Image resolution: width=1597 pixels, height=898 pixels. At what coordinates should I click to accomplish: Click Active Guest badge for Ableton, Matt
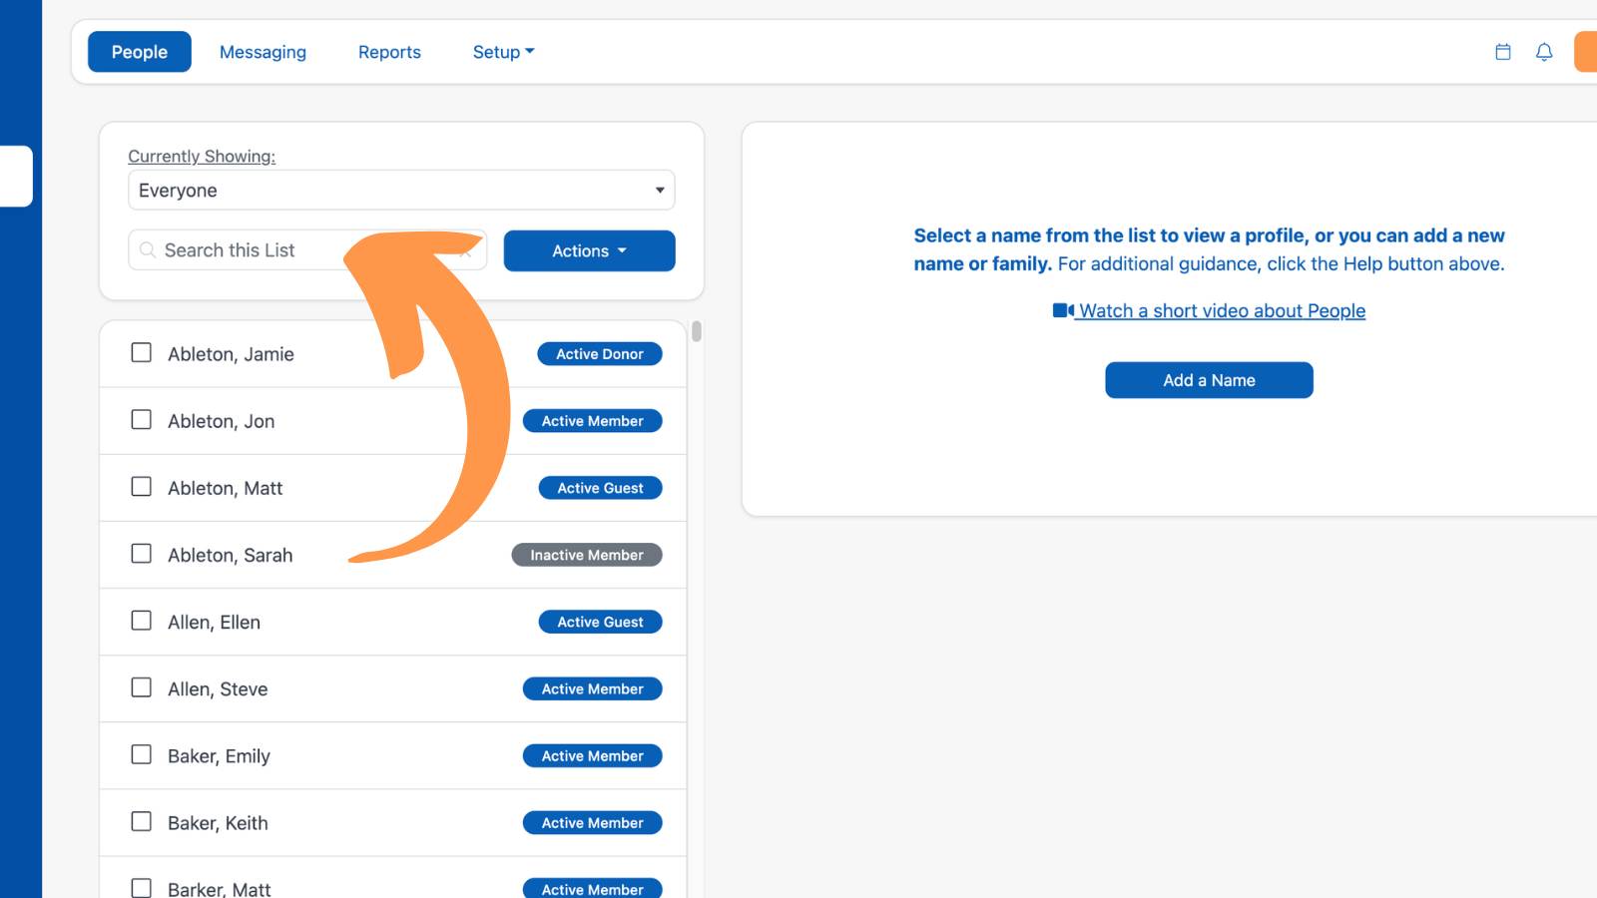pyautogui.click(x=600, y=488)
